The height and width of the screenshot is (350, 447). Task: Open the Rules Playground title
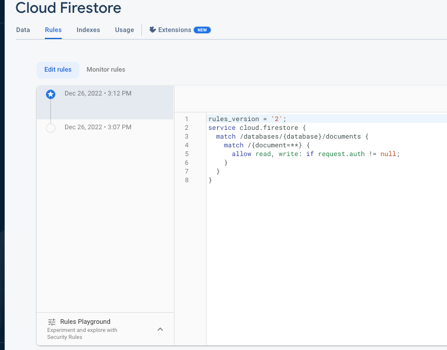point(85,321)
